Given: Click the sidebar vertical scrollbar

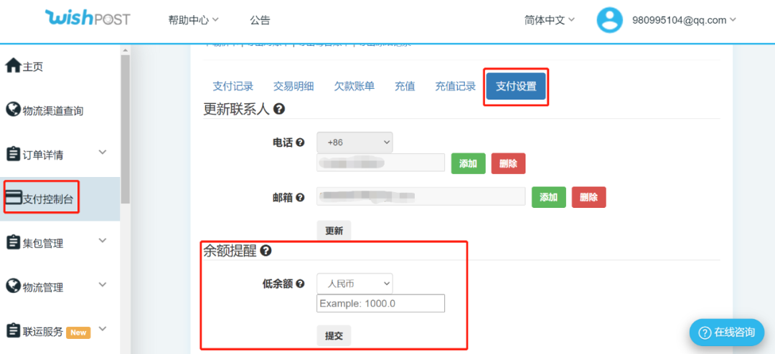Looking at the screenshot, I should pos(125,130).
